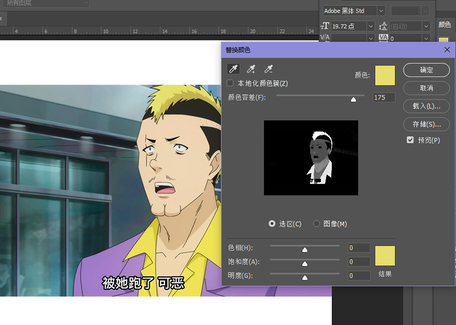
Task: Click the leading icon in Character panel
Action: (x=383, y=26)
